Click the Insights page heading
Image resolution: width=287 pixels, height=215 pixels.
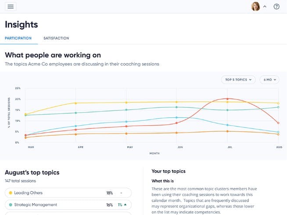pos(22,25)
